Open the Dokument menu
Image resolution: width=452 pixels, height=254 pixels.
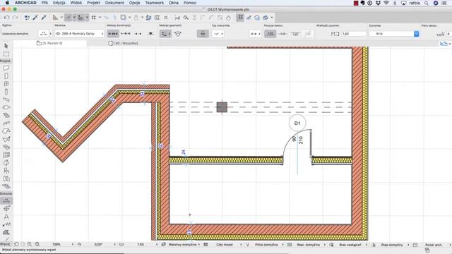(x=114, y=3)
